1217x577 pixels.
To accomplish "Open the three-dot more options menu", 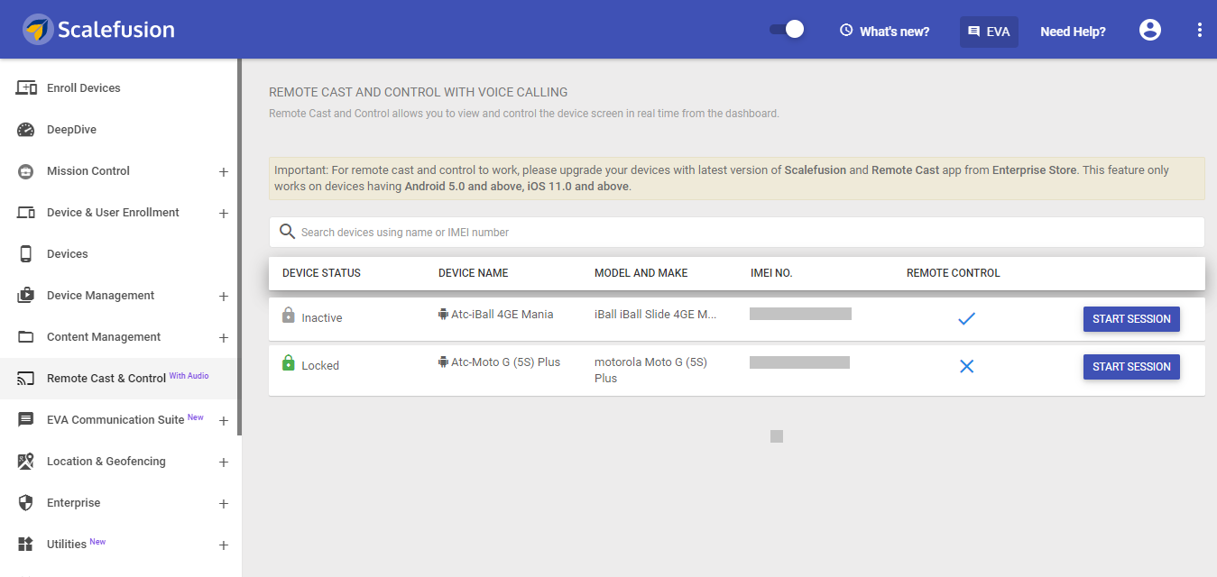I will (x=1200, y=30).
